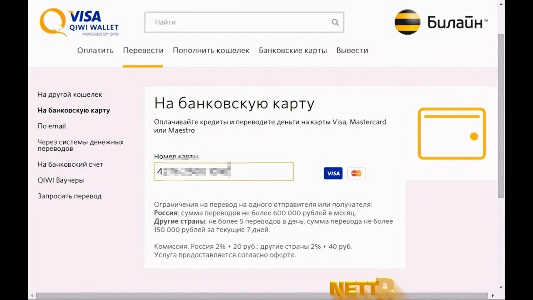Click the scroll-left arrow on horizontal scrollbar
This screenshot has height=300, width=533.
point(32,296)
